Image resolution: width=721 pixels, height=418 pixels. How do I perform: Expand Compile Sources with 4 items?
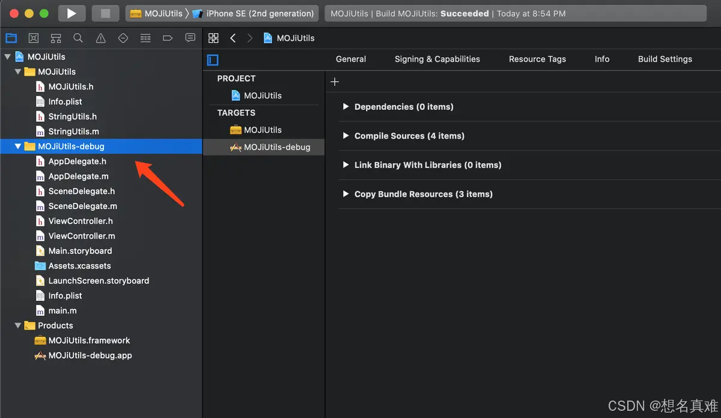point(345,136)
